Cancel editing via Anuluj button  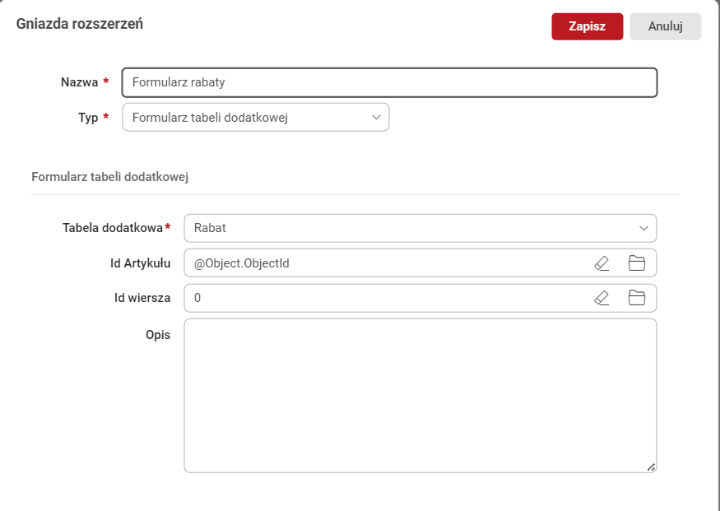[665, 26]
